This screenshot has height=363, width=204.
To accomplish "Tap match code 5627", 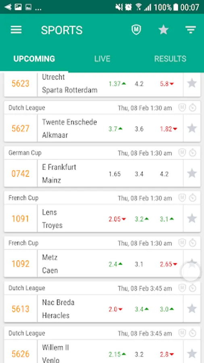I will pyautogui.click(x=20, y=128).
